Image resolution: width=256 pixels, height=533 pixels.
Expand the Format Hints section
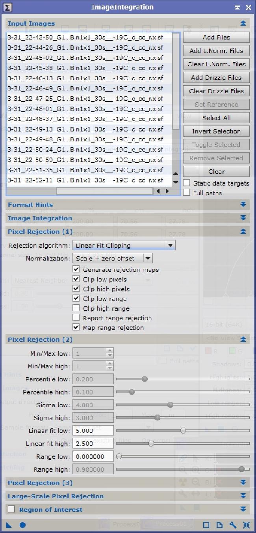243,205
